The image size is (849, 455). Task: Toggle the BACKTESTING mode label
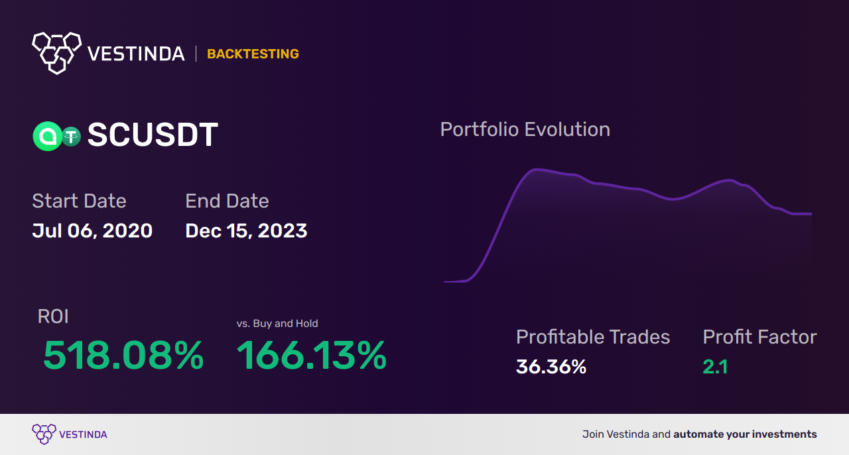pos(253,54)
